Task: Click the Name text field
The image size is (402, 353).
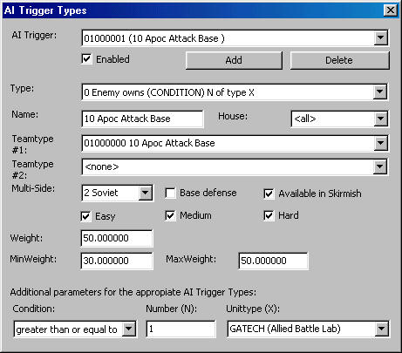Action: pyautogui.click(x=142, y=119)
